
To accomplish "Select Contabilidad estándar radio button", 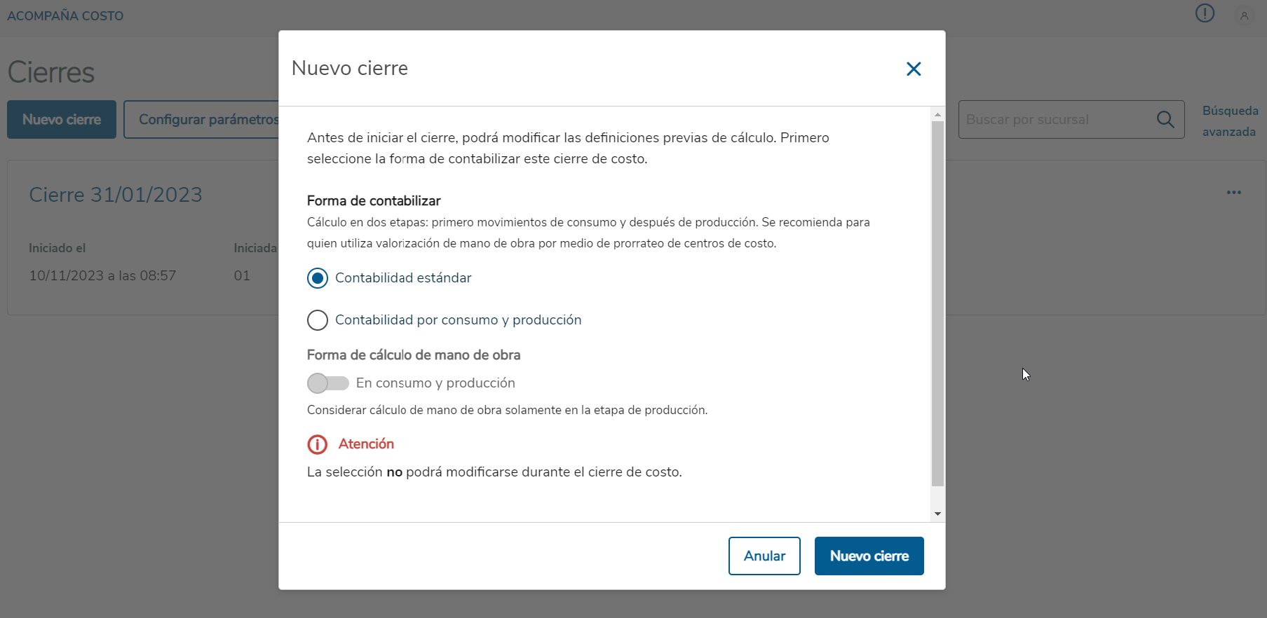I will [x=318, y=278].
